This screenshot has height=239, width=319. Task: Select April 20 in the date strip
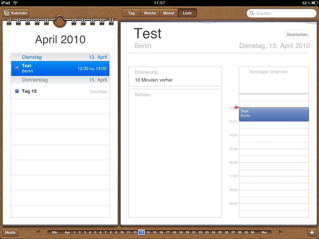pos(187,232)
